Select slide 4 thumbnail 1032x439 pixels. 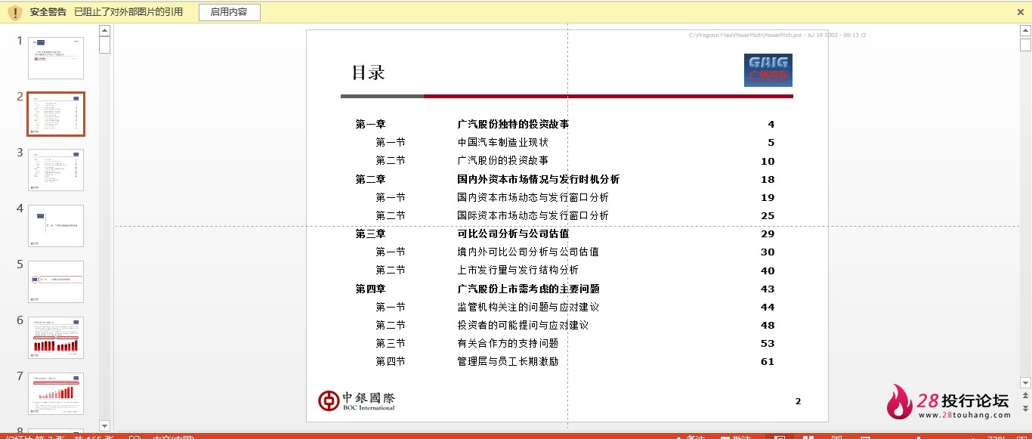(56, 226)
